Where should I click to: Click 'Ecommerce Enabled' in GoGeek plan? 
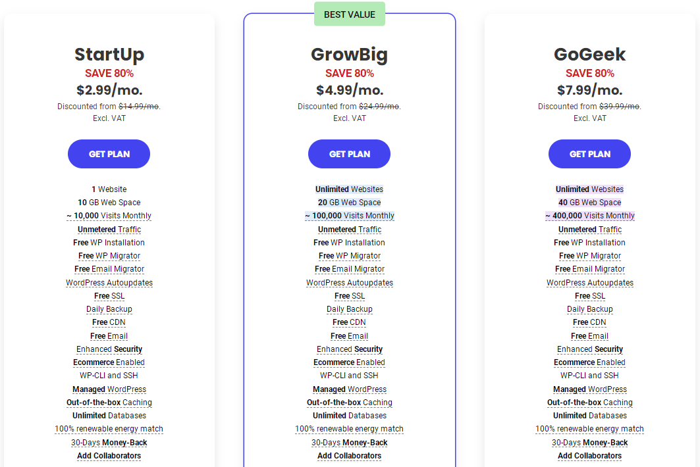589,362
